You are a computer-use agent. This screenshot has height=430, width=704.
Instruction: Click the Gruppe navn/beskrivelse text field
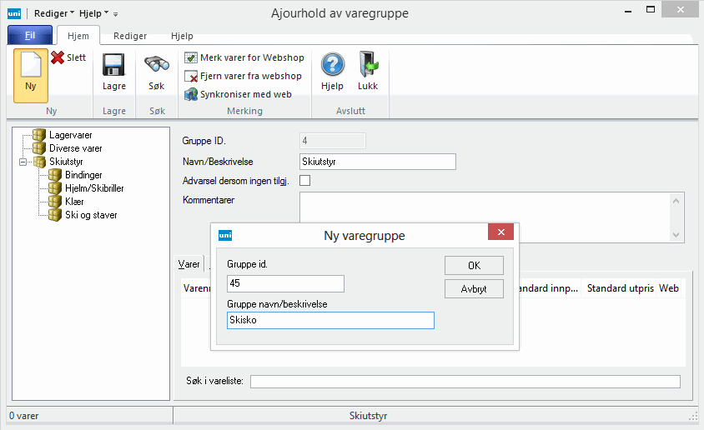(x=330, y=321)
